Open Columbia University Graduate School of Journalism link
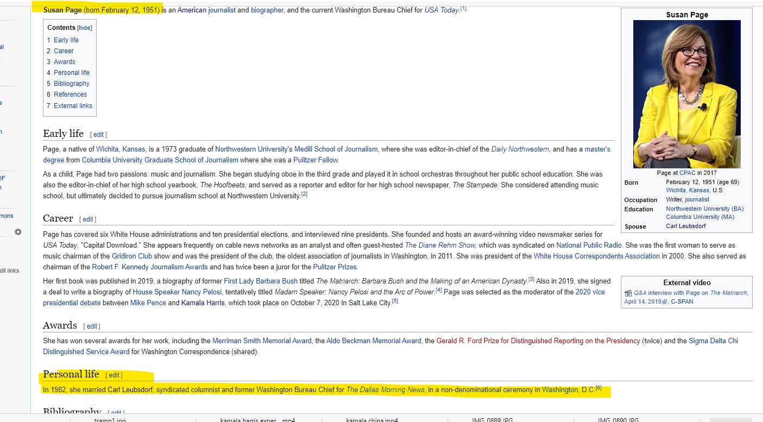Screen dimensions: 763x422 (160, 160)
